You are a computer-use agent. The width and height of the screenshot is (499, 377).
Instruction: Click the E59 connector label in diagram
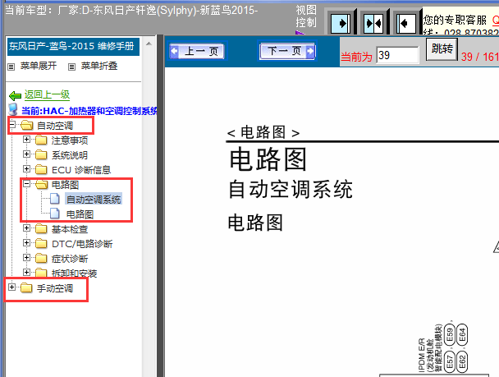(450, 335)
